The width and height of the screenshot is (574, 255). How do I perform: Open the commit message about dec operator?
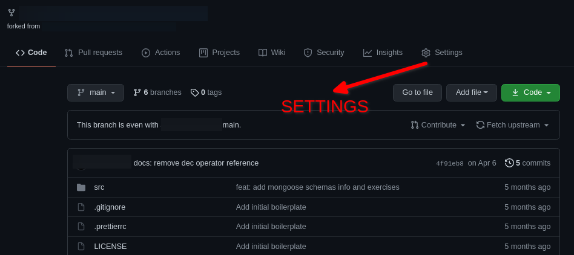[196, 163]
